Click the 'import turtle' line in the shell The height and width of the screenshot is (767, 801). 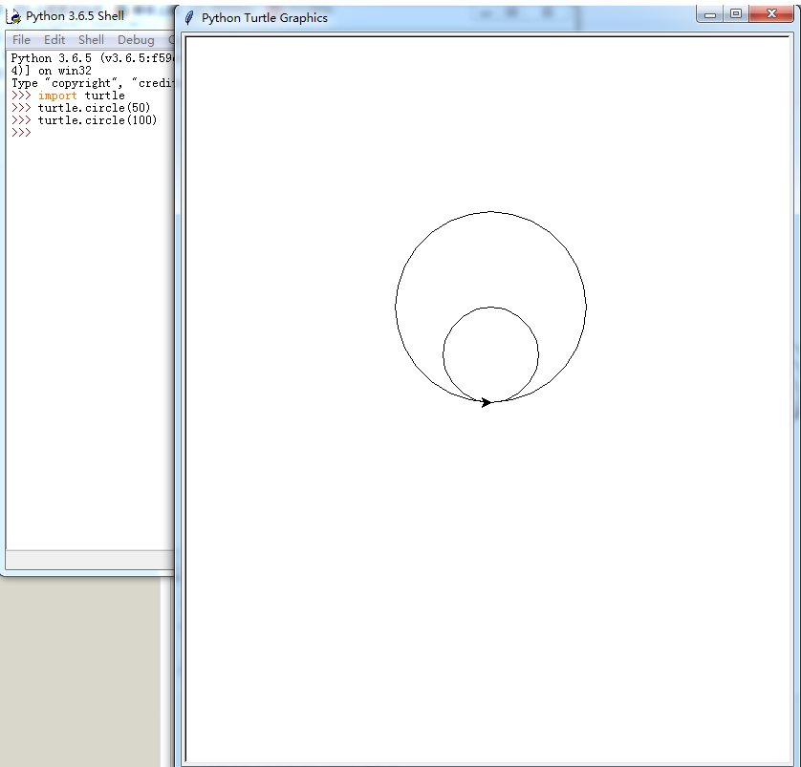click(81, 96)
